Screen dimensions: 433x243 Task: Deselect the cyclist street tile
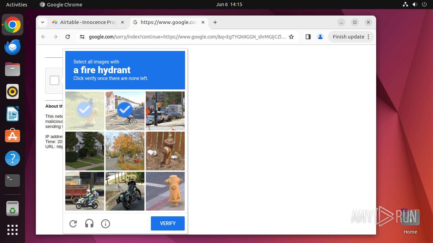tap(125, 111)
